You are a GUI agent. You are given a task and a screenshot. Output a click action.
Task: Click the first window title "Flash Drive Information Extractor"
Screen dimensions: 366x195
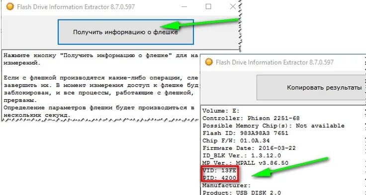tap(76, 7)
